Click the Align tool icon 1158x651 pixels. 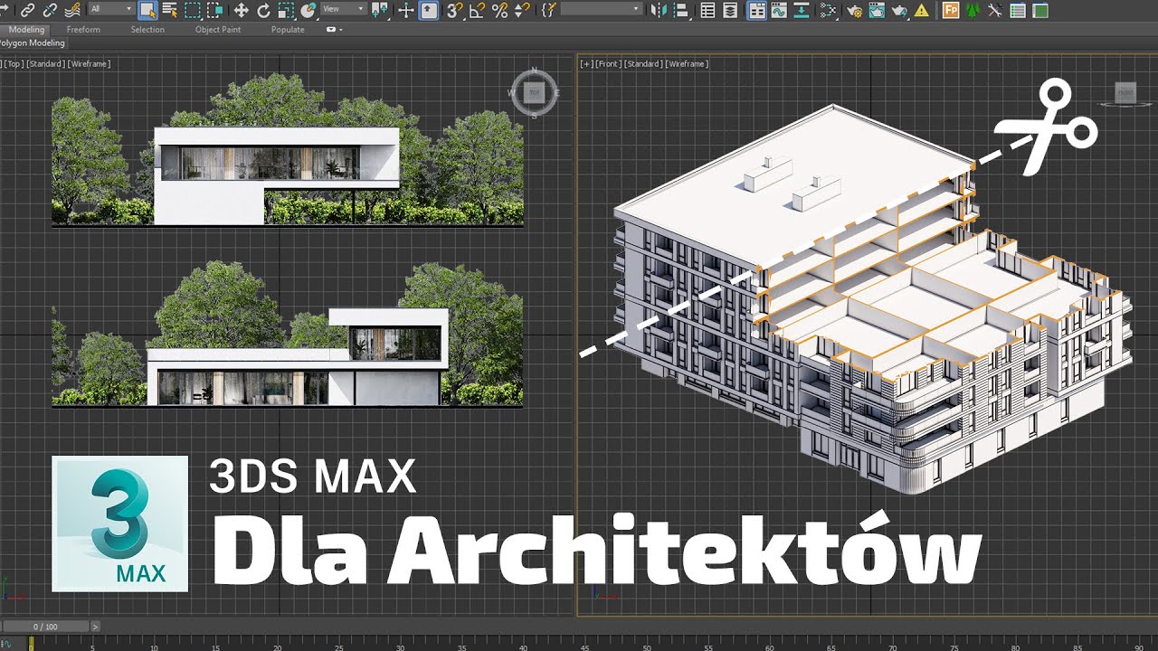[x=681, y=10]
